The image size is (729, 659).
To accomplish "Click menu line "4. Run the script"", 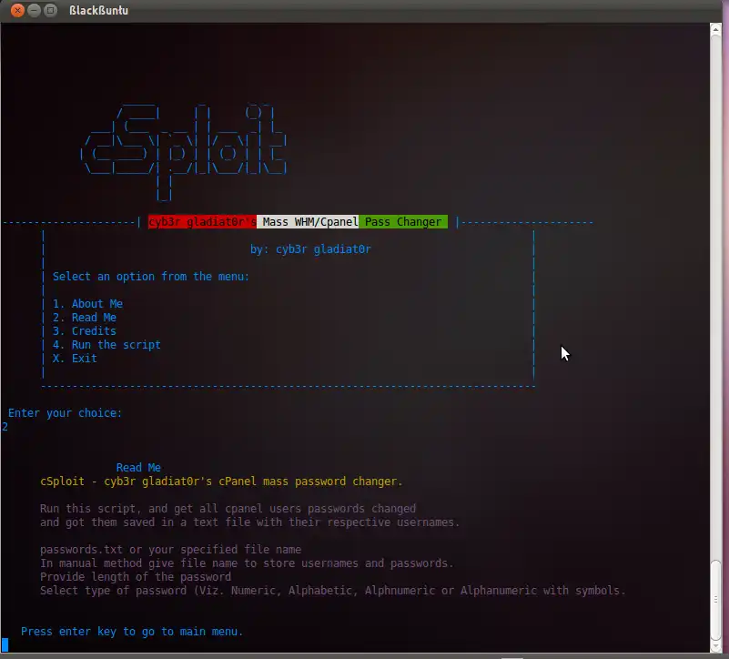I will point(106,345).
